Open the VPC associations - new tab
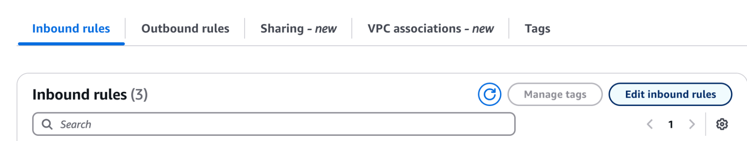The image size is (747, 141). (x=430, y=28)
